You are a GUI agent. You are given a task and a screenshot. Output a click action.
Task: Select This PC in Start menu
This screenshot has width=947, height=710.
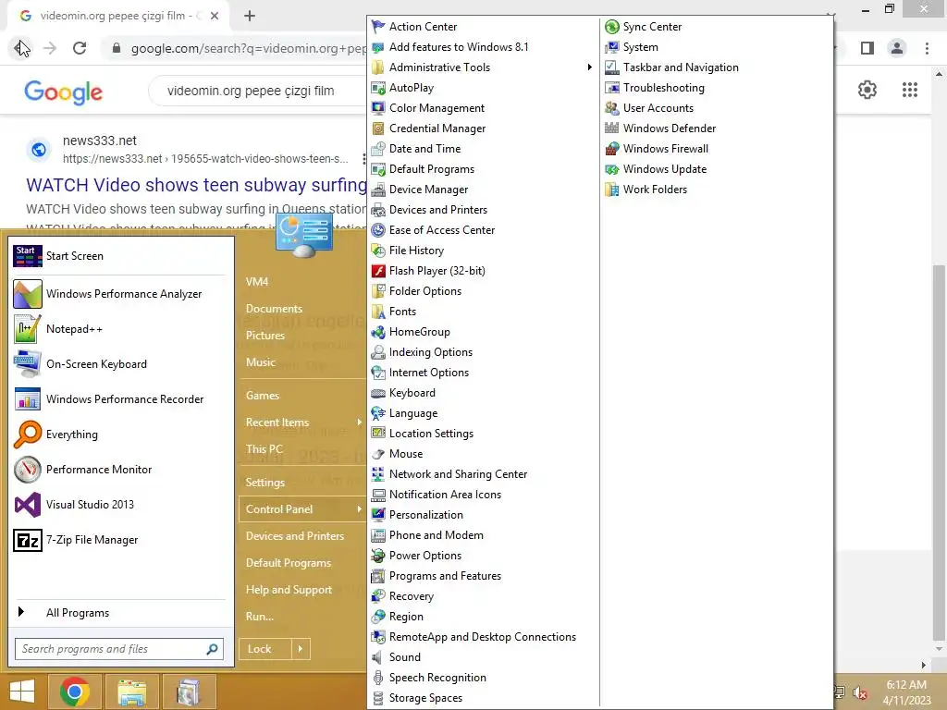point(264,449)
